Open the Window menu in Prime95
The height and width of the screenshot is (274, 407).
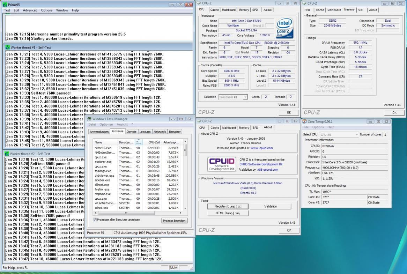point(62,10)
